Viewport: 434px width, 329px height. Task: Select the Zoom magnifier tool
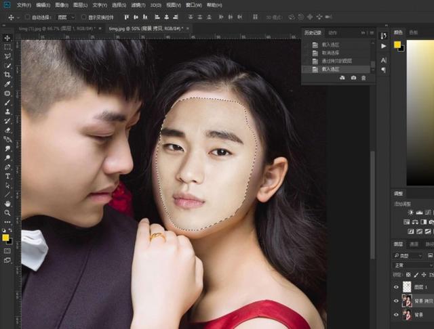[x=7, y=213]
